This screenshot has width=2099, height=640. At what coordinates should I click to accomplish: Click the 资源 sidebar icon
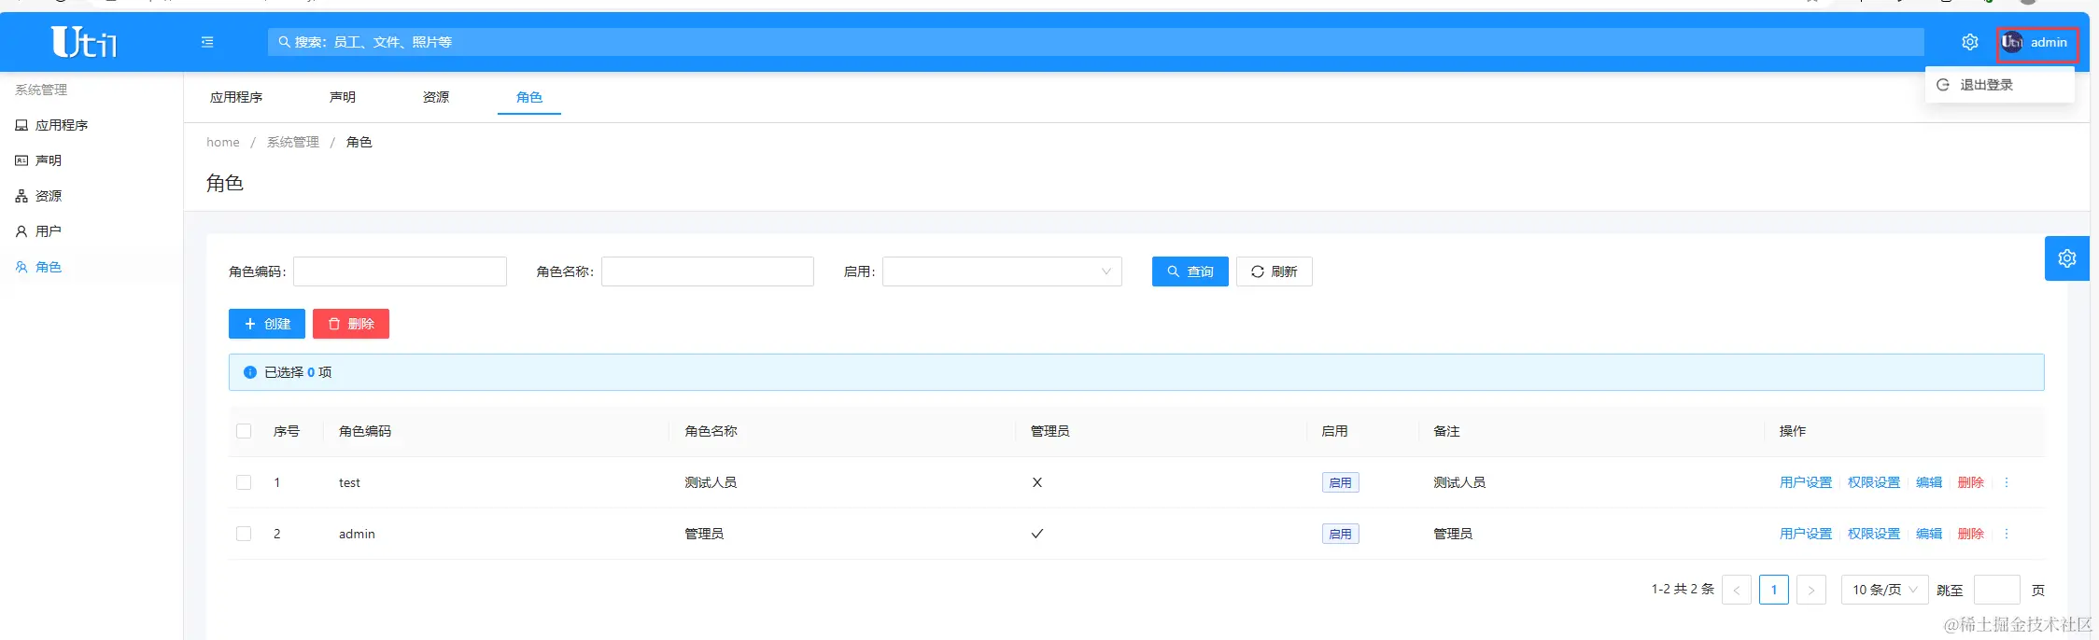coord(21,196)
